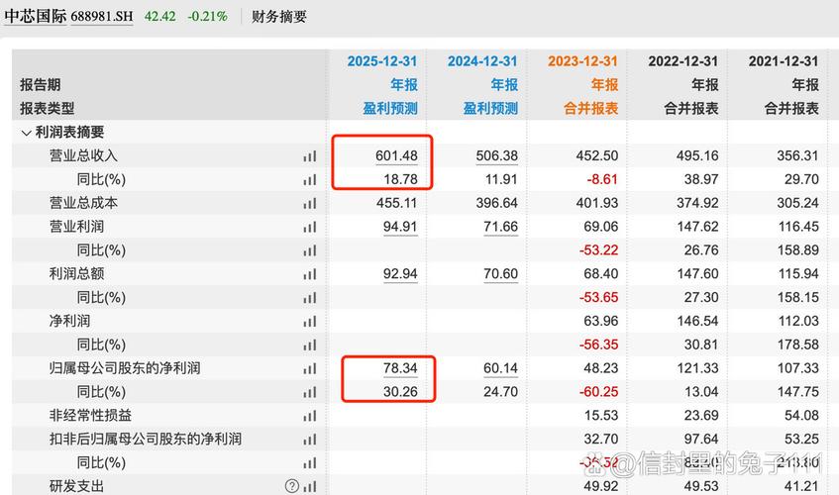Viewport: 839px width, 495px height.
Task: Select the 2025-12-31 column header
Action: coord(382,61)
